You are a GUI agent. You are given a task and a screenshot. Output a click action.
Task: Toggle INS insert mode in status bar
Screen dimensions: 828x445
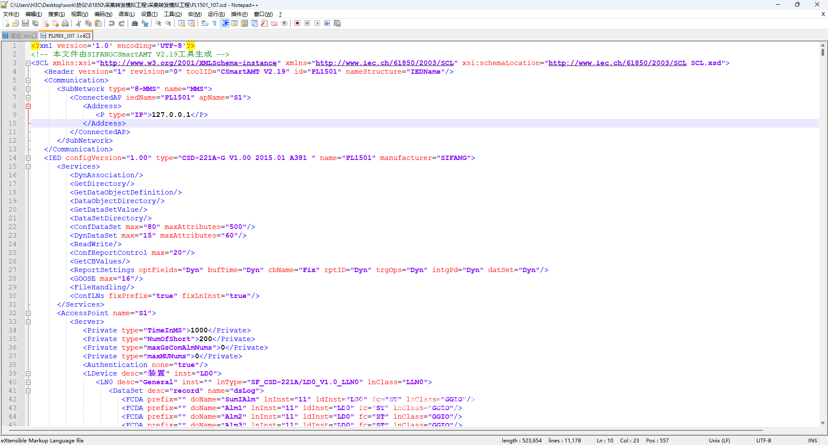click(x=812, y=440)
